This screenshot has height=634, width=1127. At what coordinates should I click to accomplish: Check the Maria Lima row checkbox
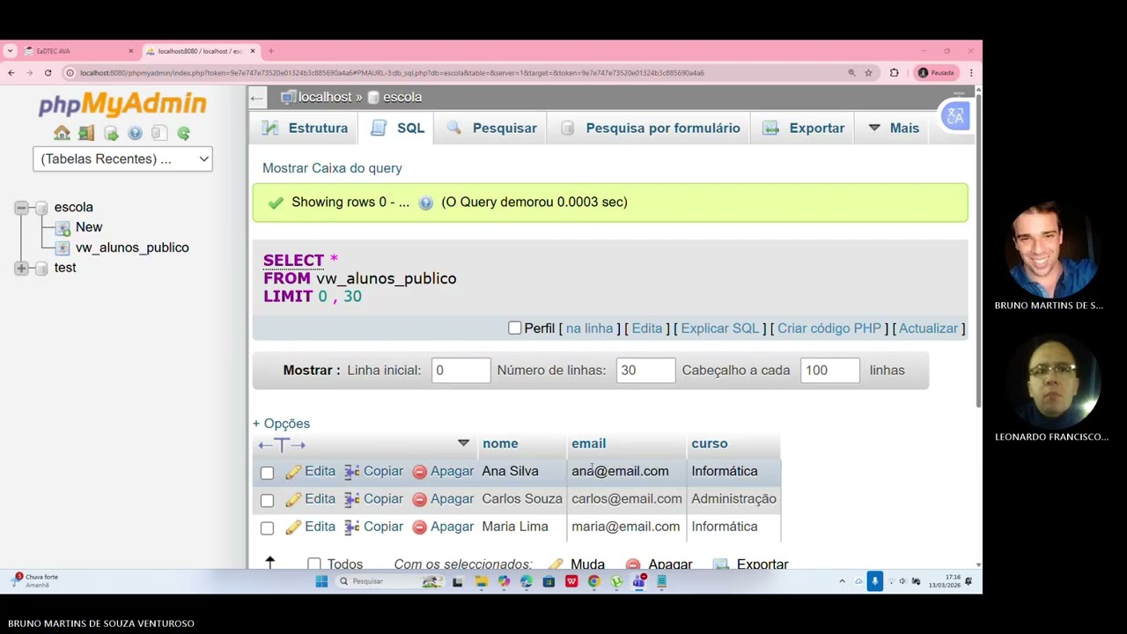[268, 528]
